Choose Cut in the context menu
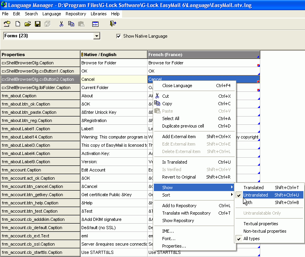The image size is (305, 257). pyautogui.click(x=194, y=96)
